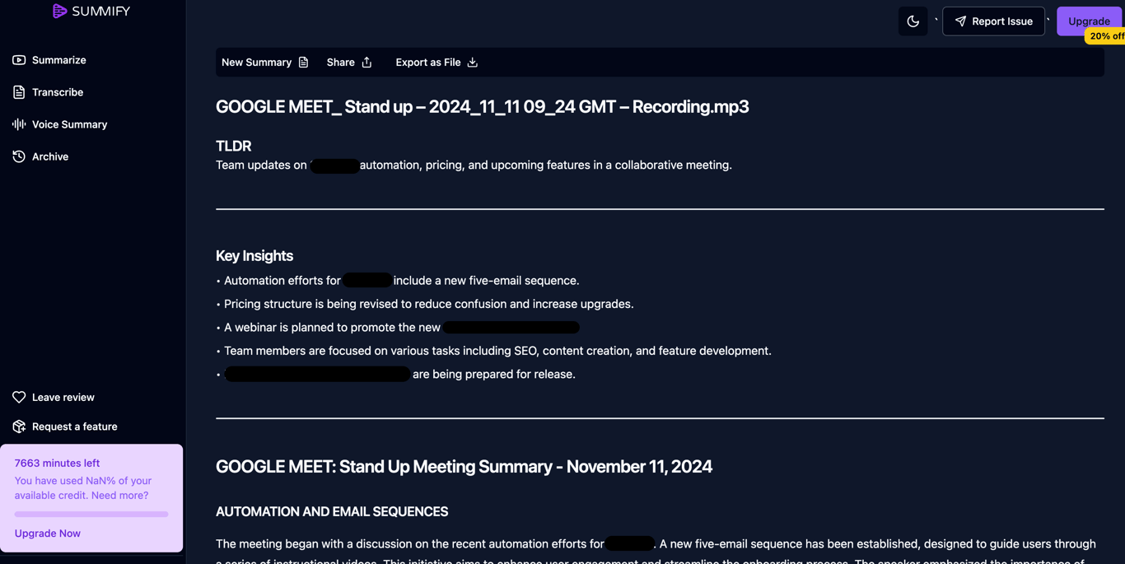Viewport: 1125px width, 564px height.
Task: Click the heart icon beside Leave review
Action: point(19,397)
